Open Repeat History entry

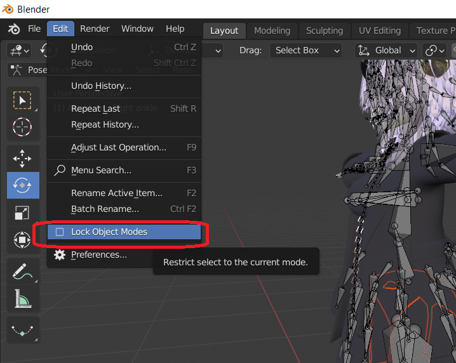point(124,124)
